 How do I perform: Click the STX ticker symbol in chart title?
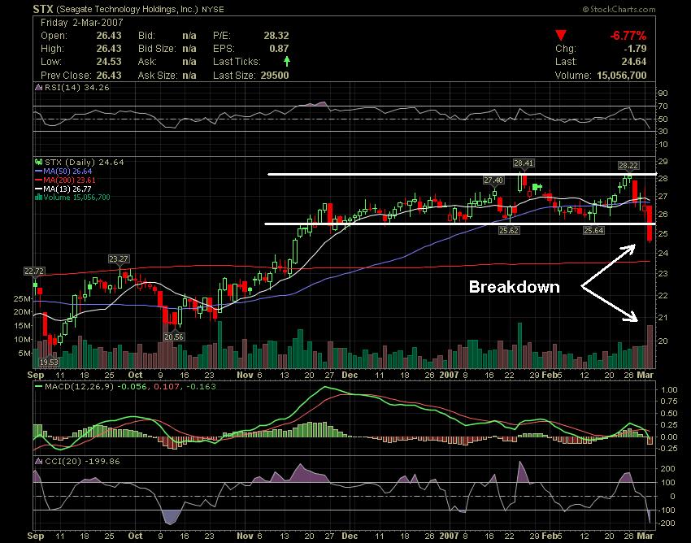[x=43, y=9]
